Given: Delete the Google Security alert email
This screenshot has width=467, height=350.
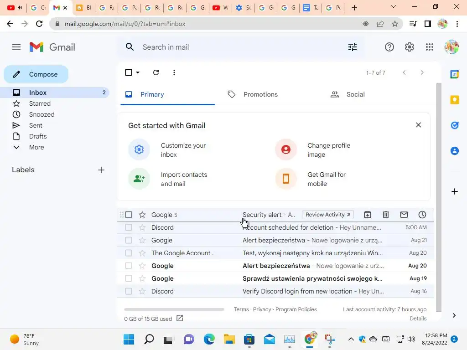Looking at the screenshot, I should [386, 215].
